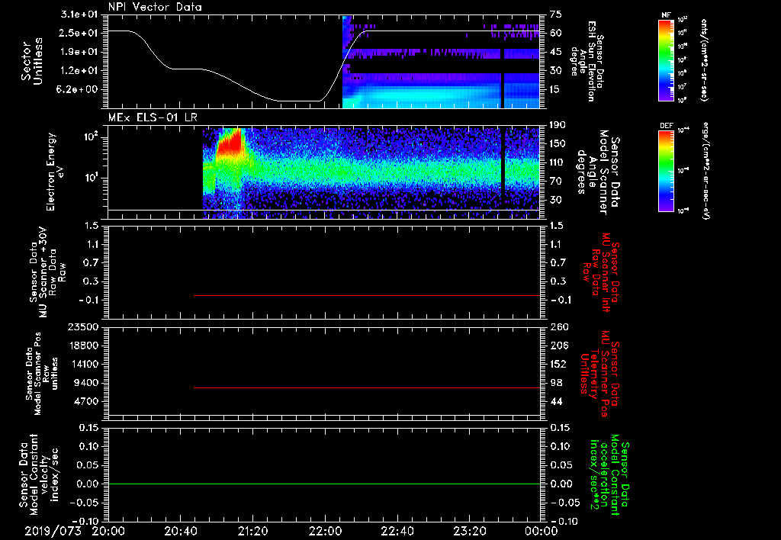Image resolution: width=781 pixels, height=540 pixels.
Task: Click the '23500' scanner position axis value
Action: (x=83, y=326)
